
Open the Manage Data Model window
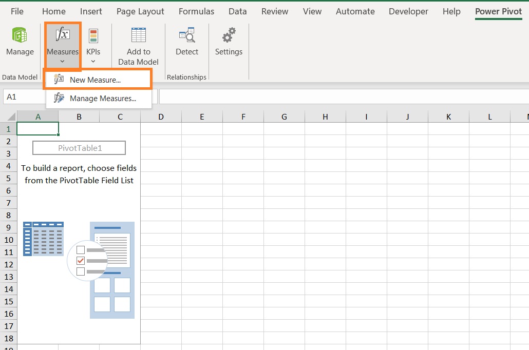pos(20,41)
